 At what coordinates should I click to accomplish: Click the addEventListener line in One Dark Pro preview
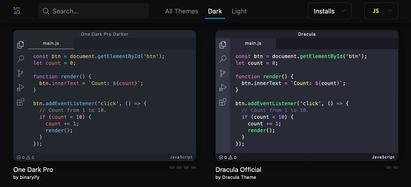pos(90,103)
